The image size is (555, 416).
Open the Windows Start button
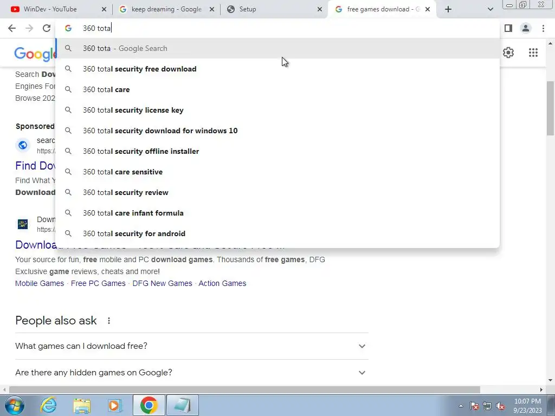click(15, 405)
